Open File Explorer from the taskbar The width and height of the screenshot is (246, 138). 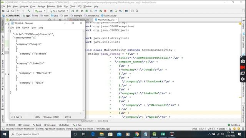(101, 134)
